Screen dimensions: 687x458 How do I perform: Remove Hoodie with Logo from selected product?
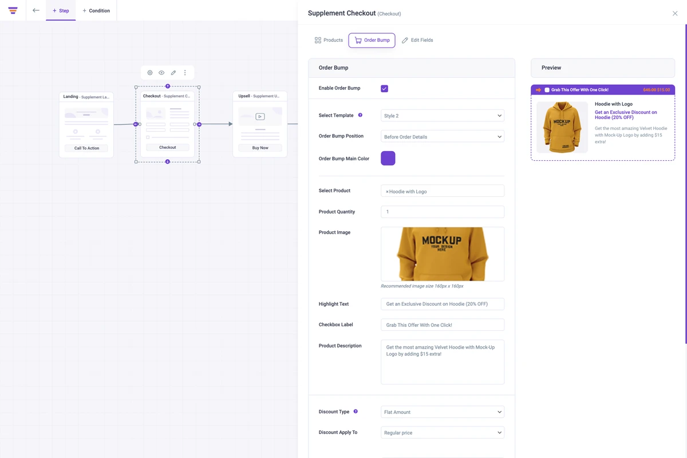coord(387,192)
